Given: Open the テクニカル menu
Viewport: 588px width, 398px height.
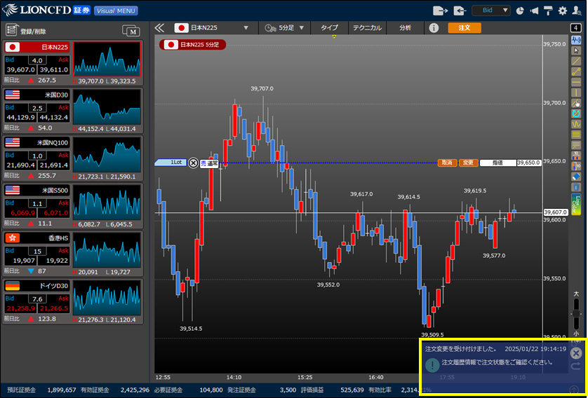Looking at the screenshot, I should [x=366, y=28].
